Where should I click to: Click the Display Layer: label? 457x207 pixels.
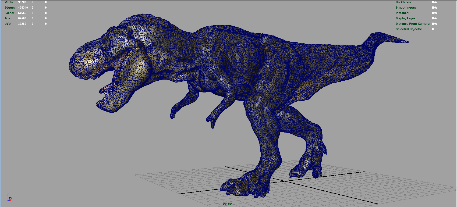coord(406,18)
